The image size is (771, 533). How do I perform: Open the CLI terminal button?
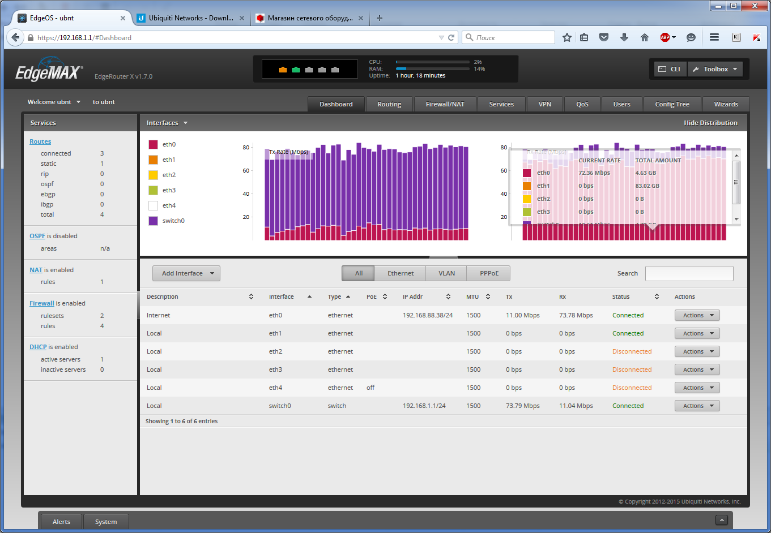pos(670,69)
